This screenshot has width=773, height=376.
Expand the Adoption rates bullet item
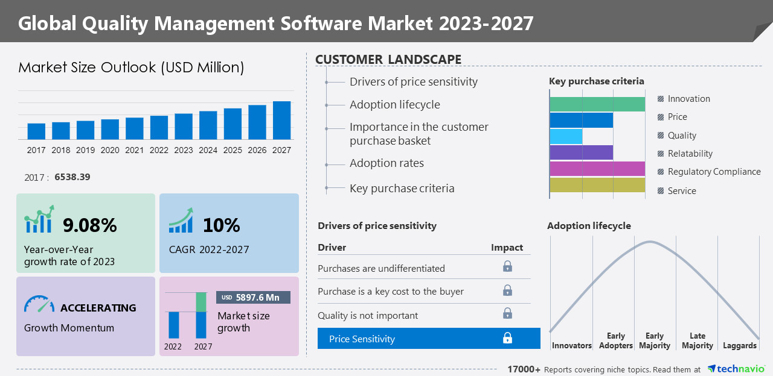point(387,163)
